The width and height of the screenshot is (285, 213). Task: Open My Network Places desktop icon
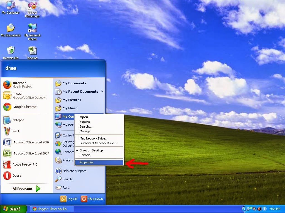33,32
